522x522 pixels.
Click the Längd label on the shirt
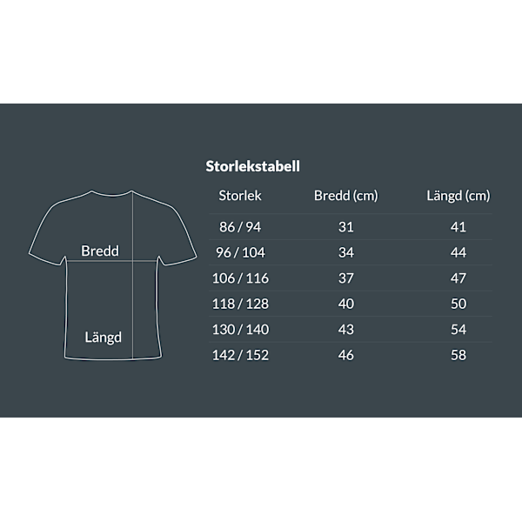(103, 338)
